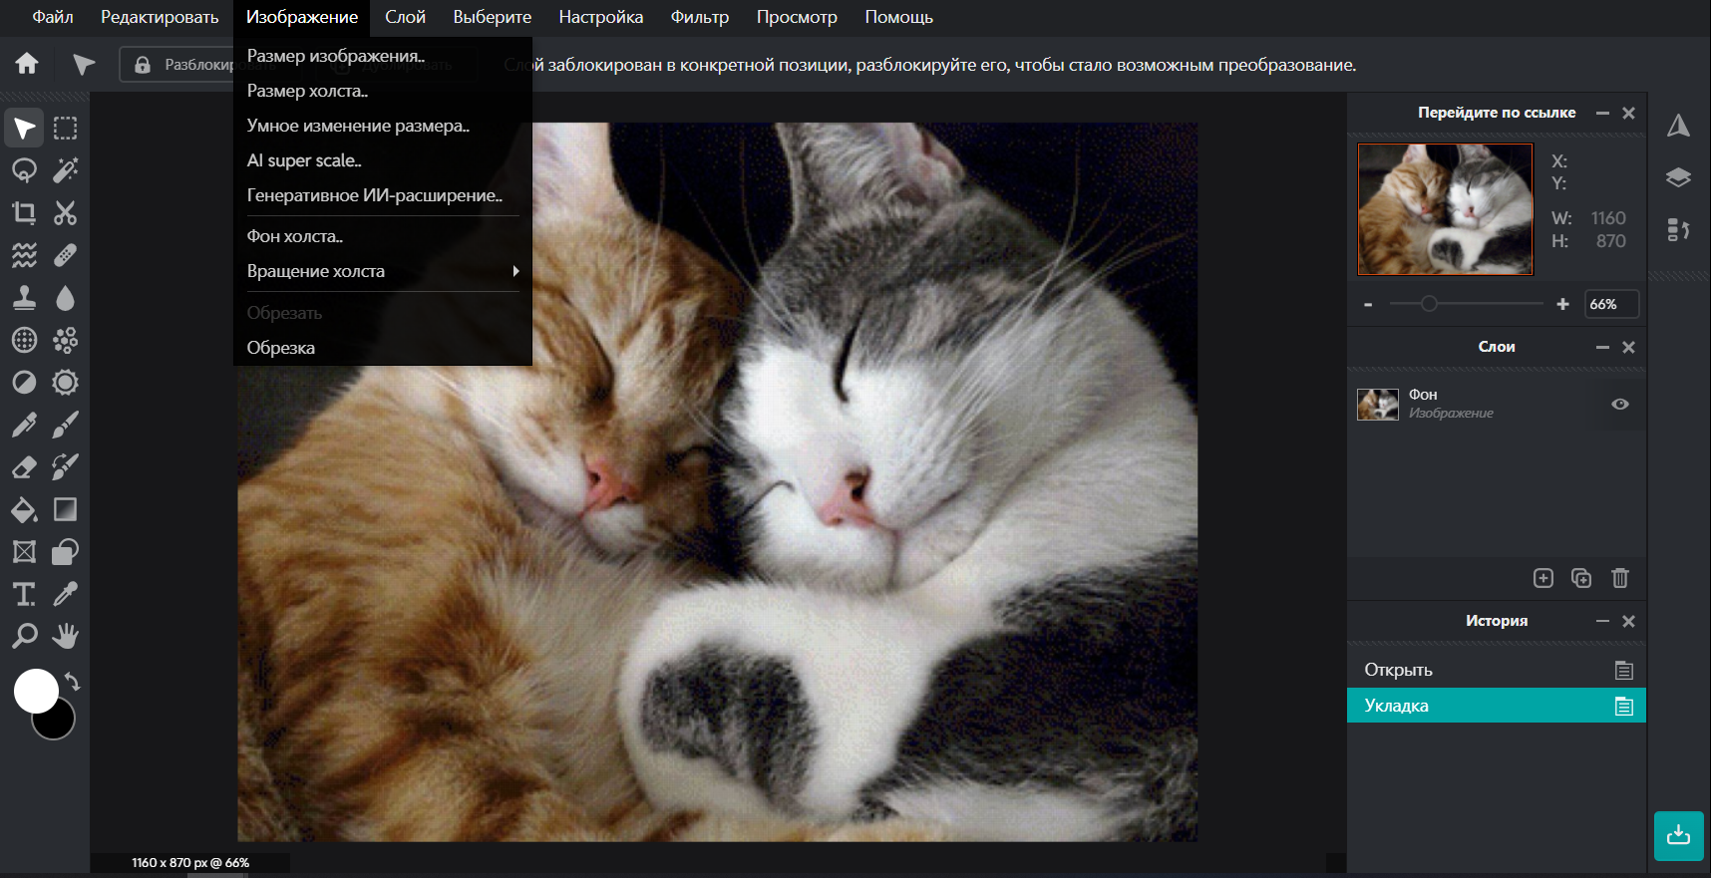Expand the Вращение холста submenu
The height and width of the screenshot is (878, 1711).
(x=382, y=271)
